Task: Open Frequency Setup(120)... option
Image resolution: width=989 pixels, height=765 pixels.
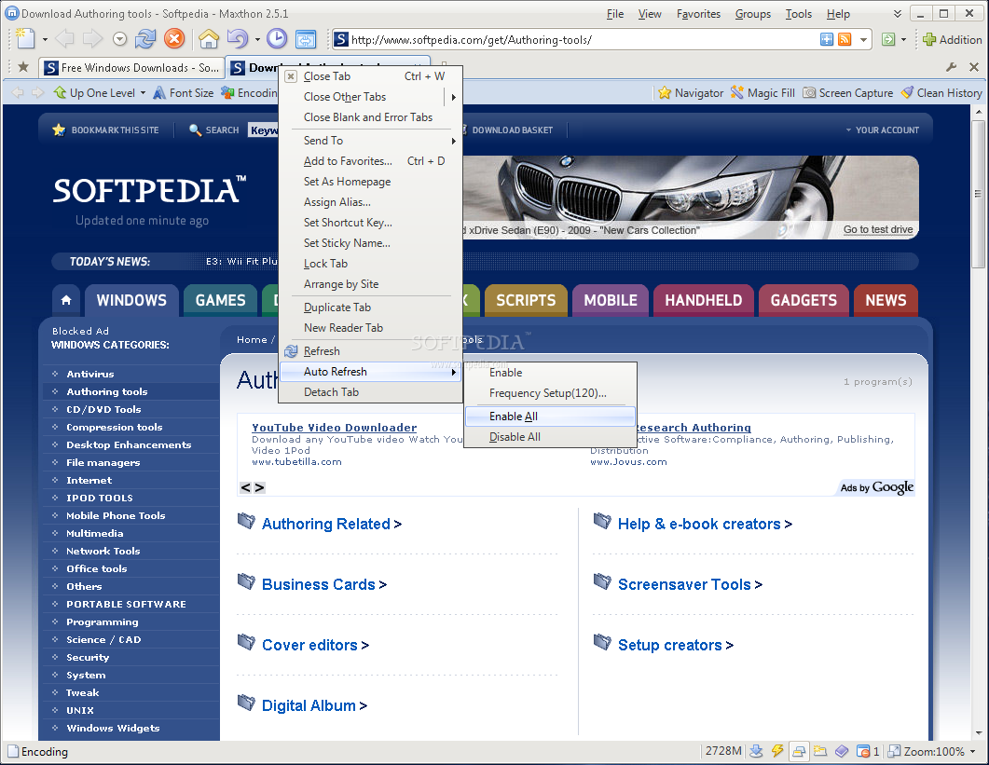Action: pyautogui.click(x=550, y=393)
